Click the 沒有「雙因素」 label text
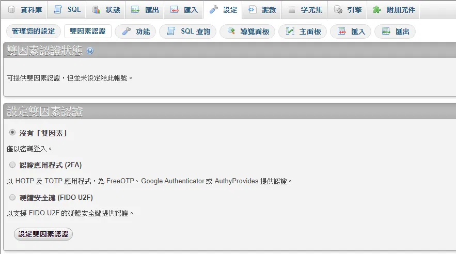Viewport: 456px width, 254px height. pos(44,133)
